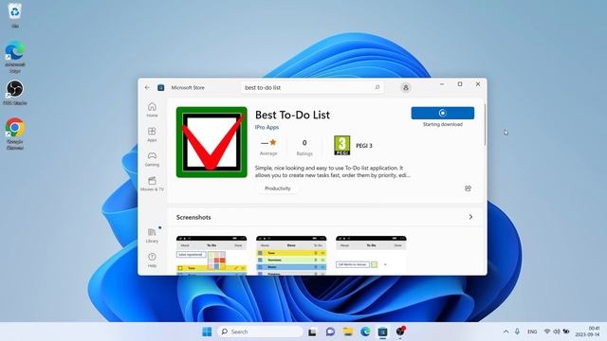Open Microsoft Edge on taskbar
The image size is (607, 341).
coord(365,332)
